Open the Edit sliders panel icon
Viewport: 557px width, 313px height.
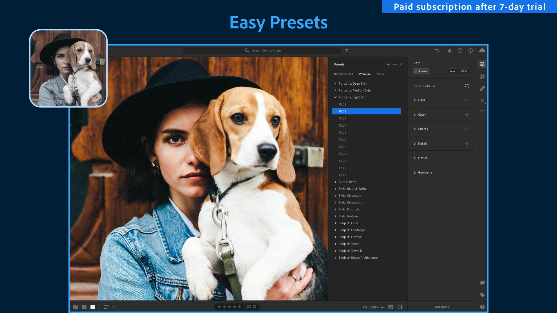point(482,64)
